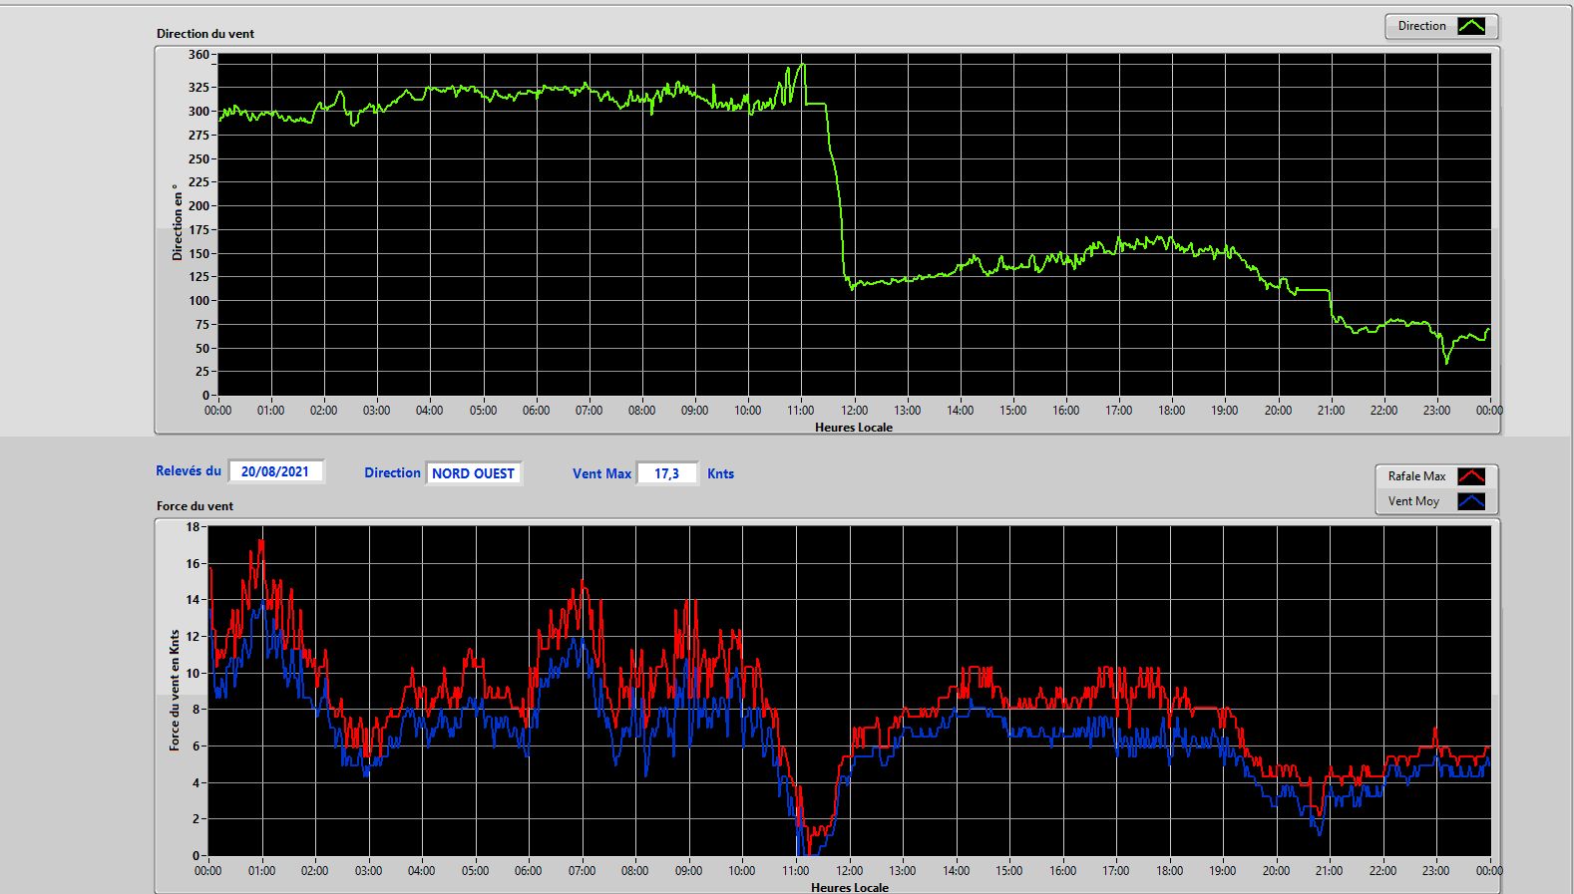The width and height of the screenshot is (1574, 894).
Task: Click 04:00 on the direction chart time axis
Action: point(430,411)
